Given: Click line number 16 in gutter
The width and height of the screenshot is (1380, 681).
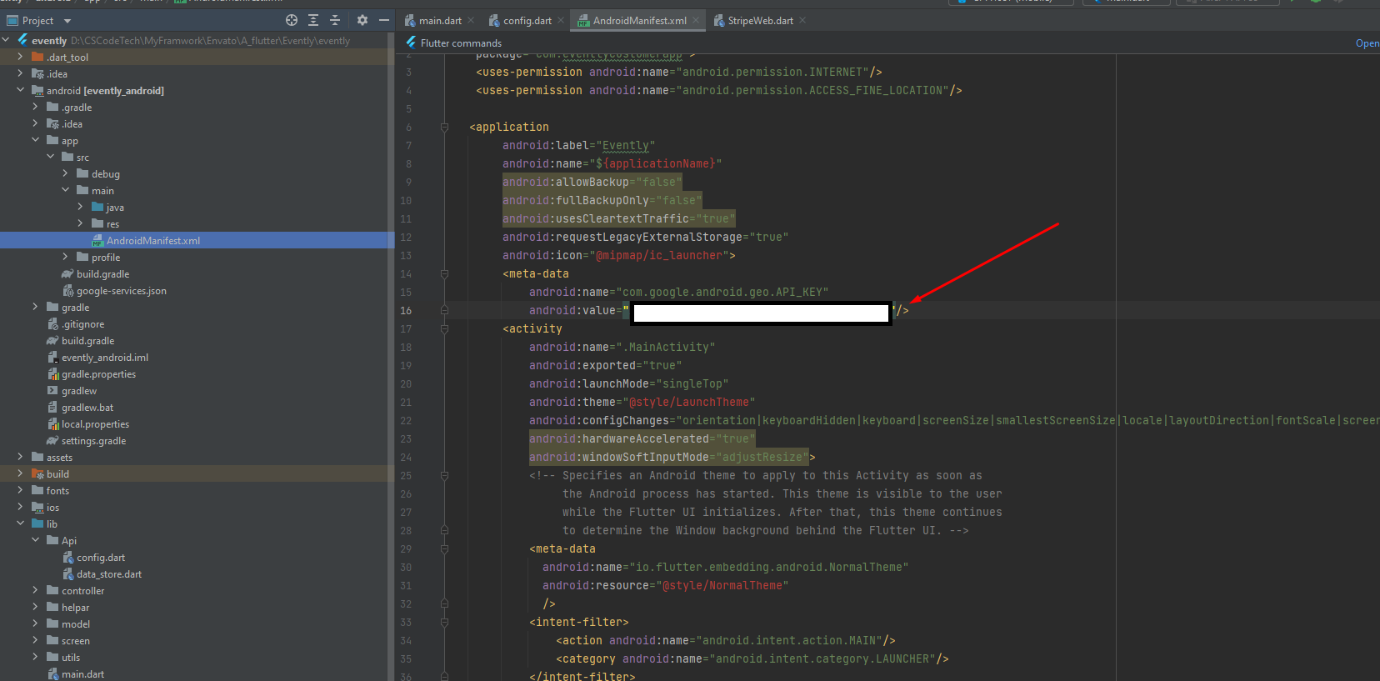Looking at the screenshot, I should click(406, 311).
